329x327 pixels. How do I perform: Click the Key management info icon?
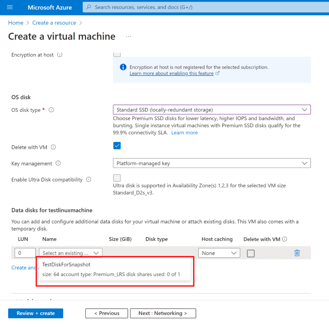coord(58,163)
